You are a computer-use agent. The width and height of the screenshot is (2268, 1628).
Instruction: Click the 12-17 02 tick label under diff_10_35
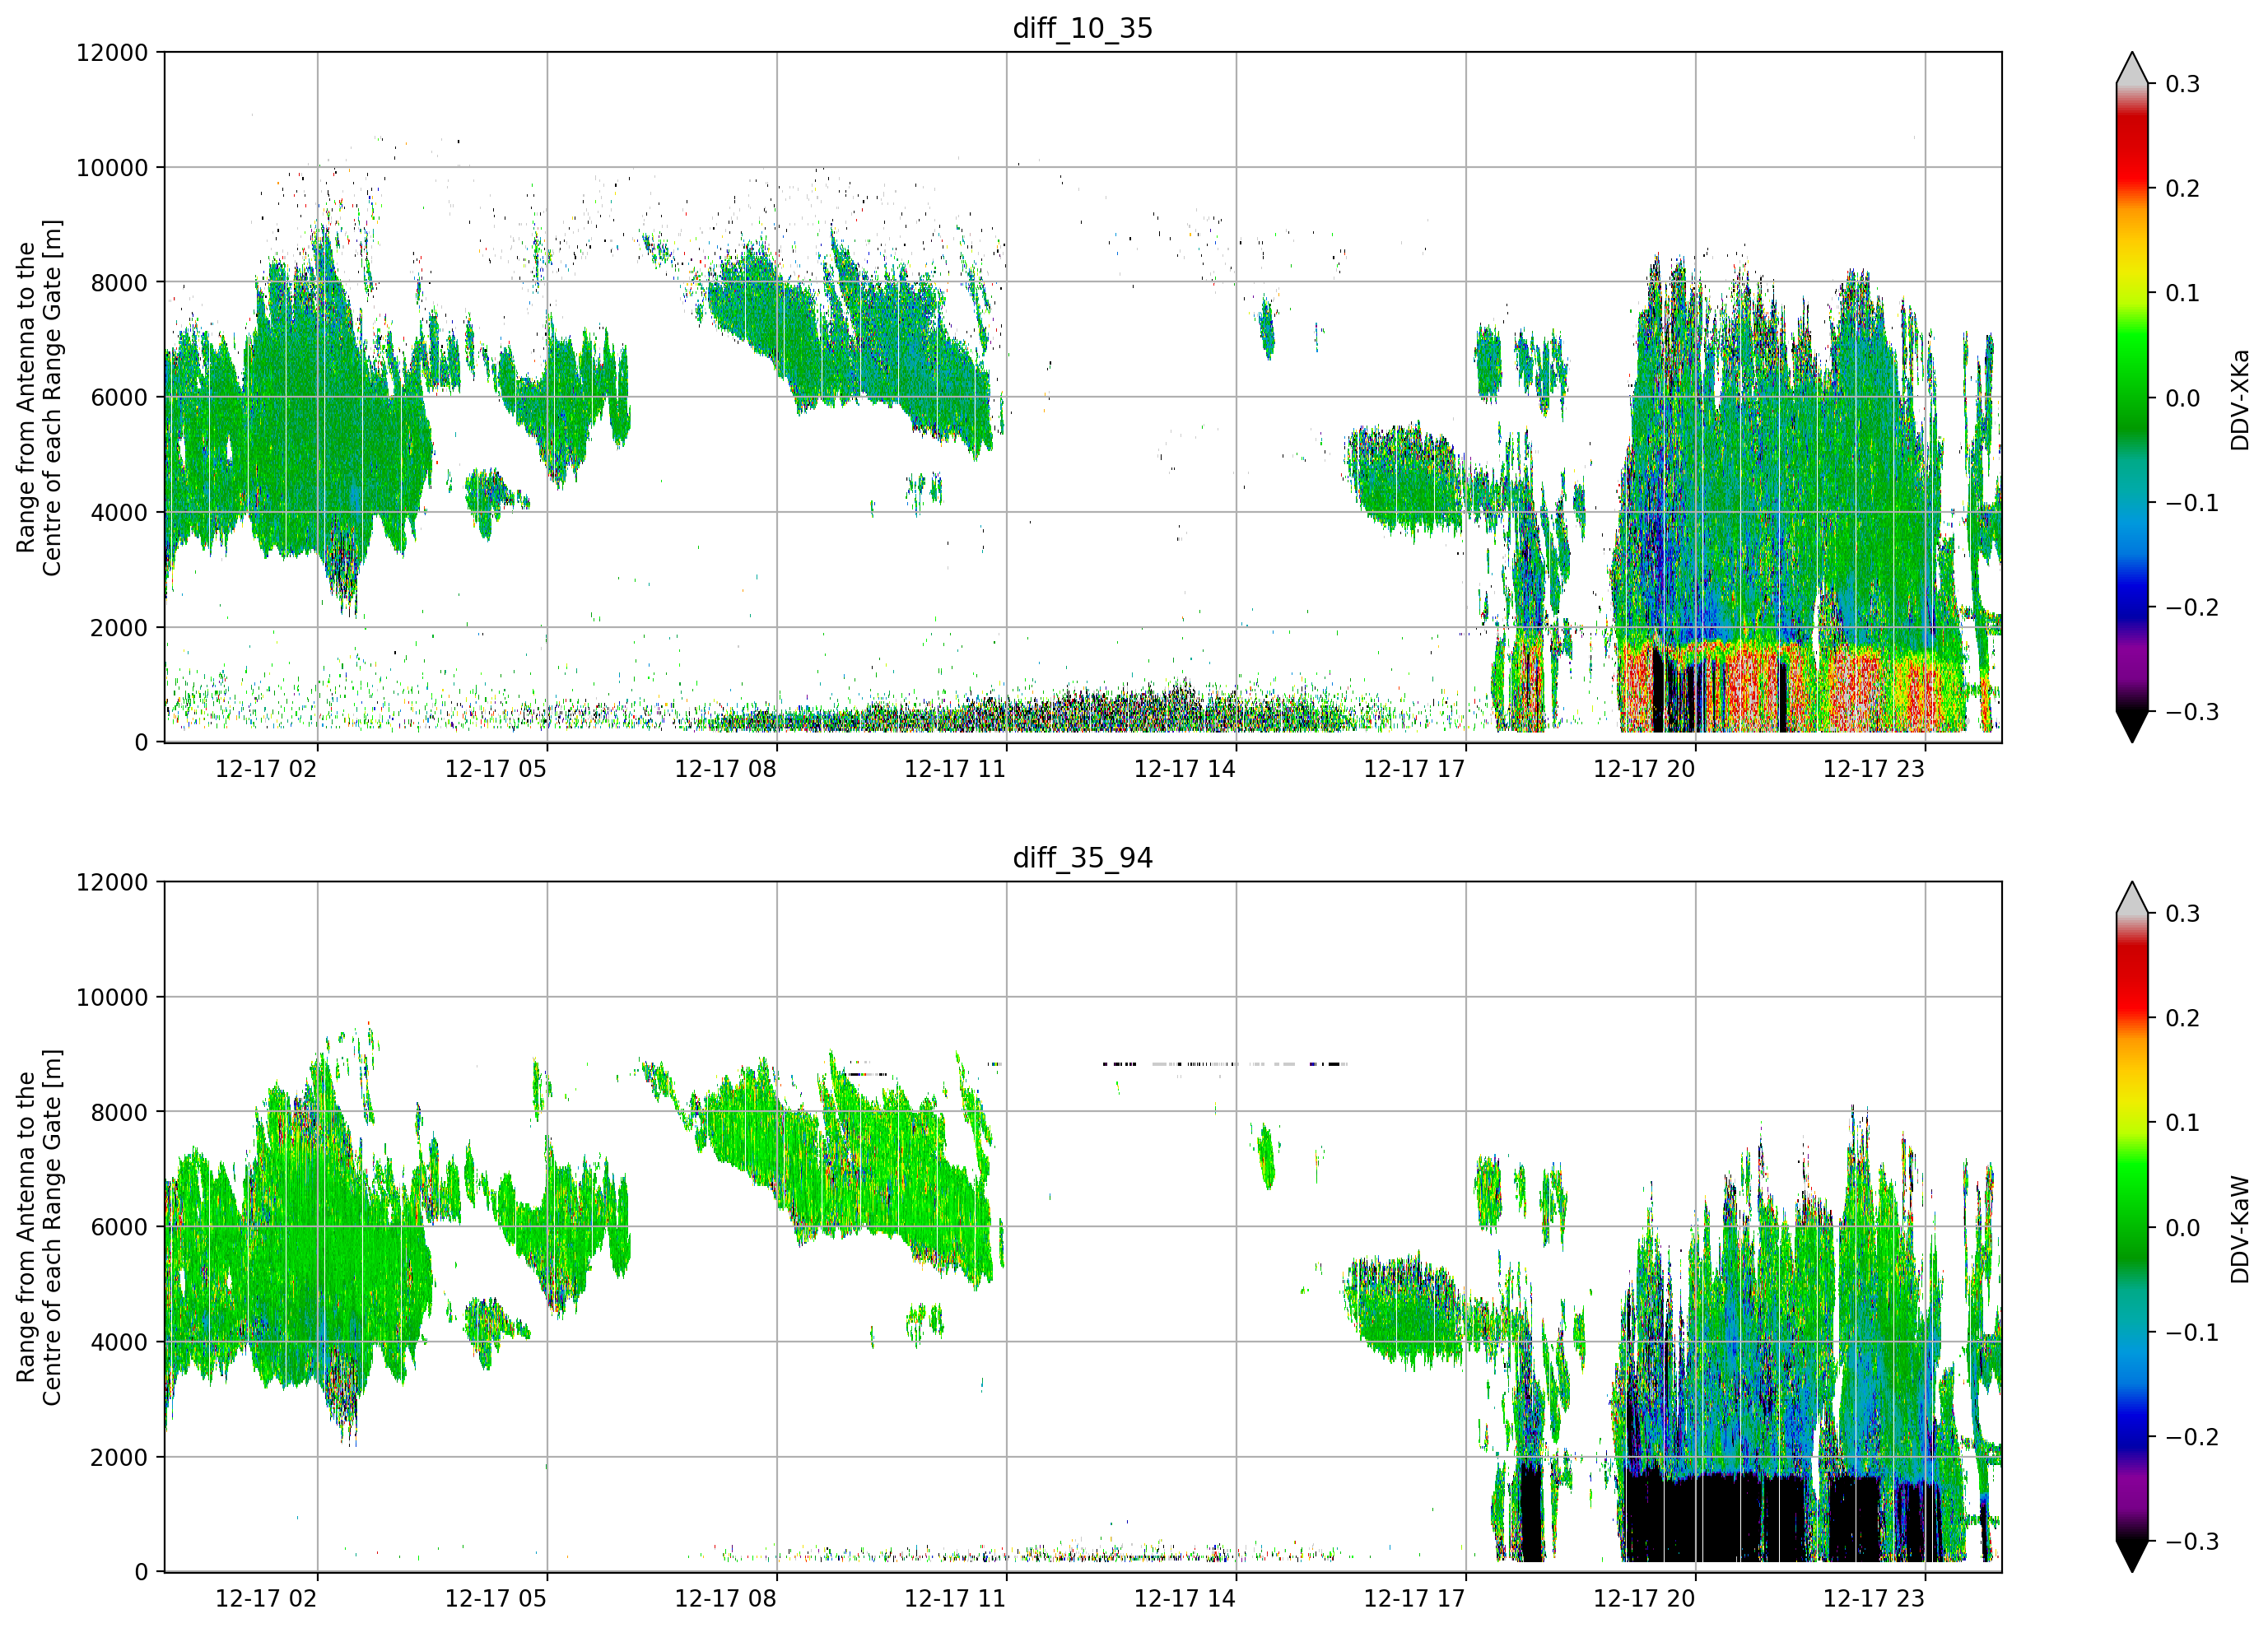(x=266, y=769)
